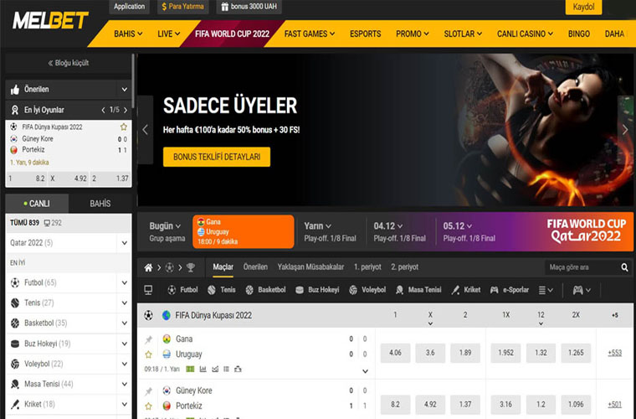Image resolution: width=636 pixels, height=419 pixels.
Task: Select Kriket in the sports filter bar
Action: tap(466, 290)
